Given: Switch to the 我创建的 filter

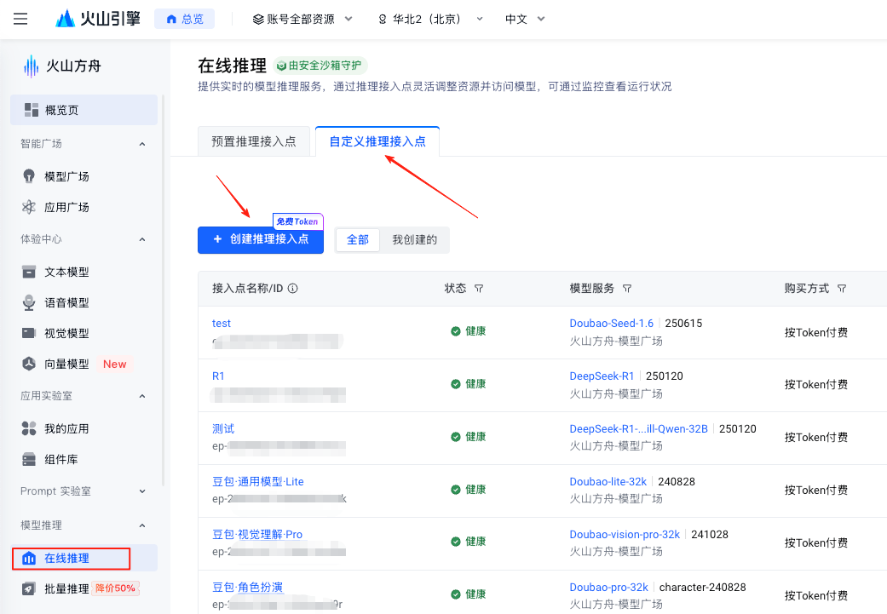Looking at the screenshot, I should point(415,240).
